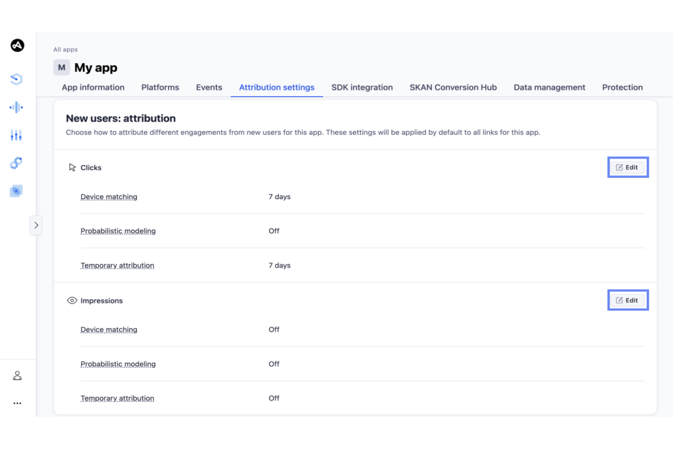Edit the Clicks attribution settings
The width and height of the screenshot is (673, 449).
(628, 167)
